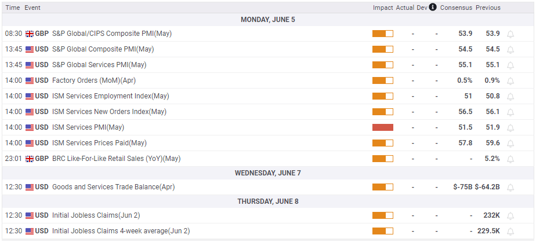Open the ISM Services PMI(May) event

click(x=88, y=127)
